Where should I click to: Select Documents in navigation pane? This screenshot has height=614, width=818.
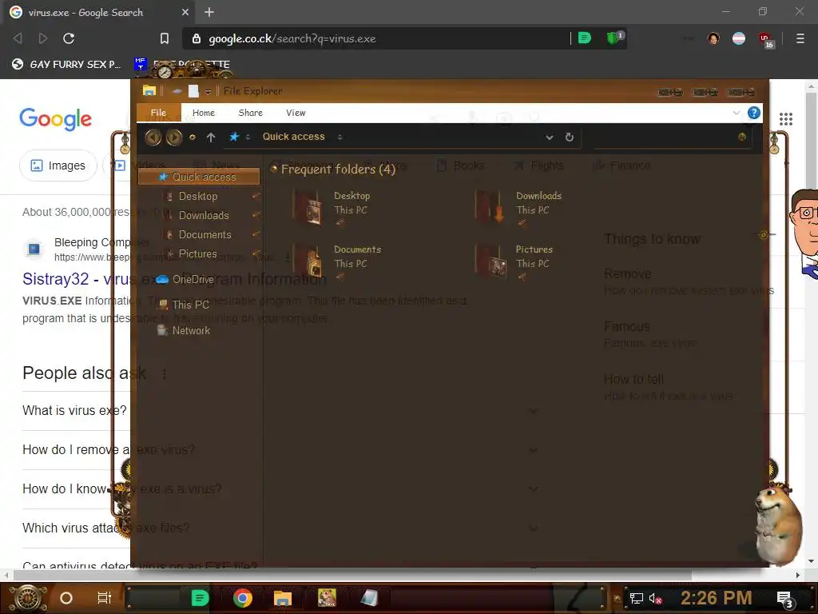coord(204,234)
